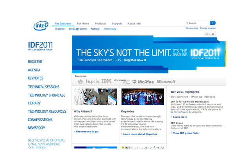
Task: Click San Francisco, September 13-15 text
Action: [99, 60]
